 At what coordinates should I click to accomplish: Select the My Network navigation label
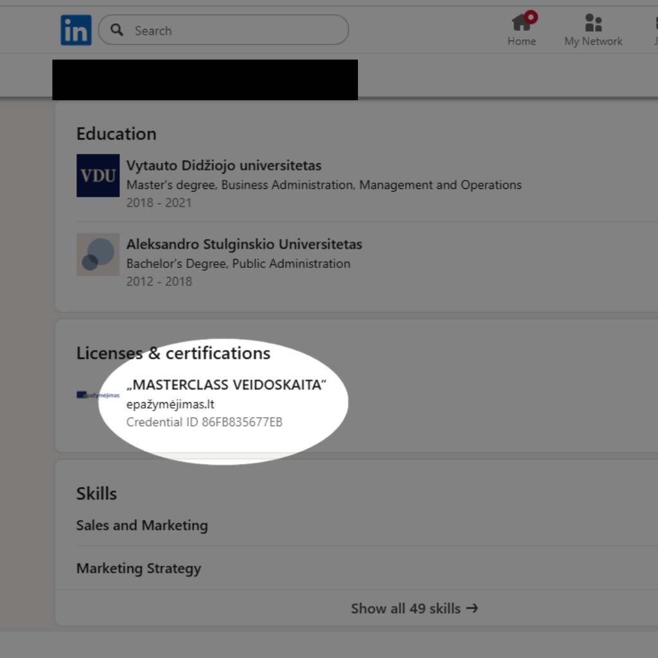[x=593, y=41]
